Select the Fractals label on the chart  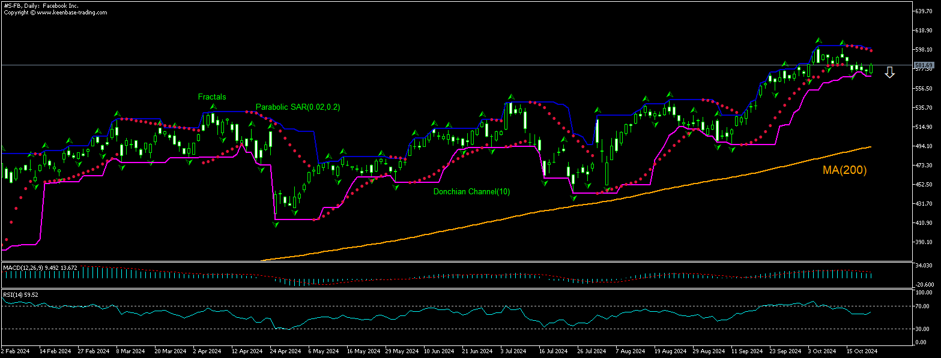tap(211, 97)
